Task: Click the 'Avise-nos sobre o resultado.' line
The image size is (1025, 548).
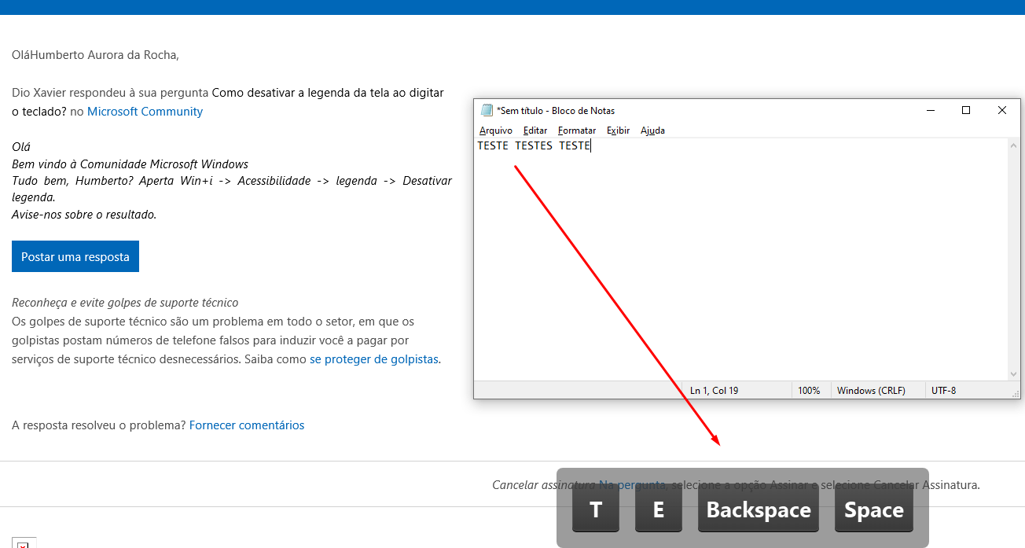Action: click(x=84, y=215)
